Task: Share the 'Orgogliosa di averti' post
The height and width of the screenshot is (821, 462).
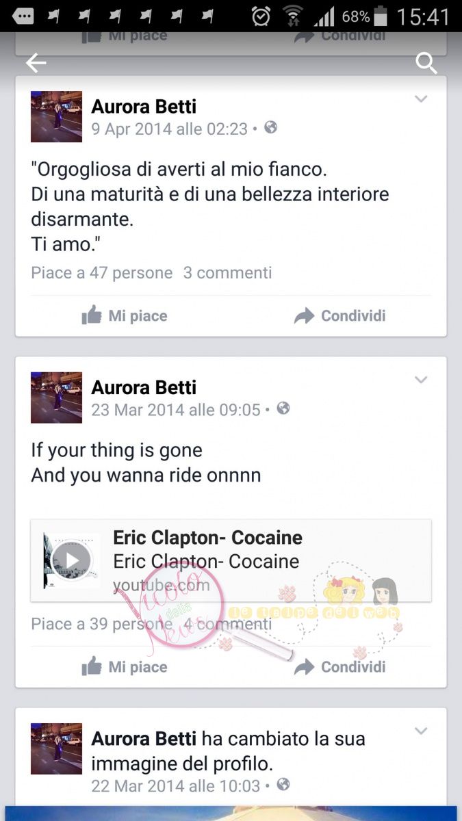Action: pos(340,315)
